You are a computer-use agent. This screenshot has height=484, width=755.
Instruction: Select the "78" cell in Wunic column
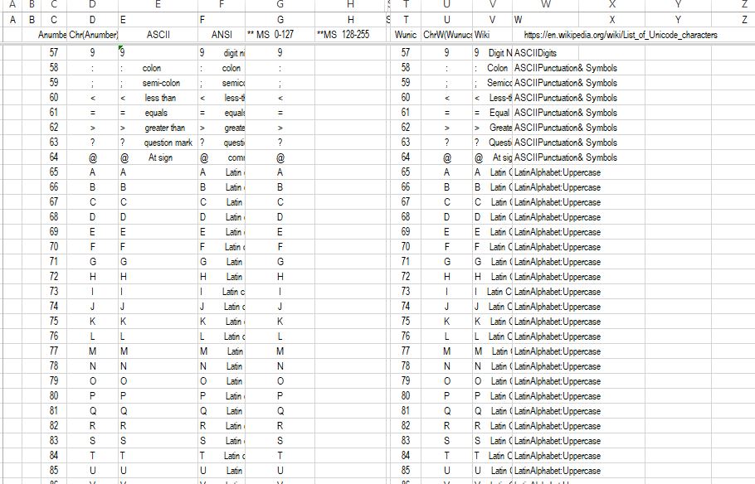[406, 366]
